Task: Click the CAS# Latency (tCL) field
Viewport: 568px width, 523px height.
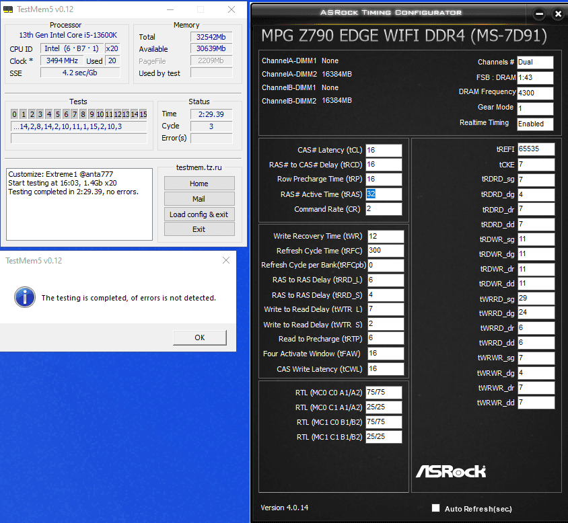Action: pyautogui.click(x=384, y=150)
